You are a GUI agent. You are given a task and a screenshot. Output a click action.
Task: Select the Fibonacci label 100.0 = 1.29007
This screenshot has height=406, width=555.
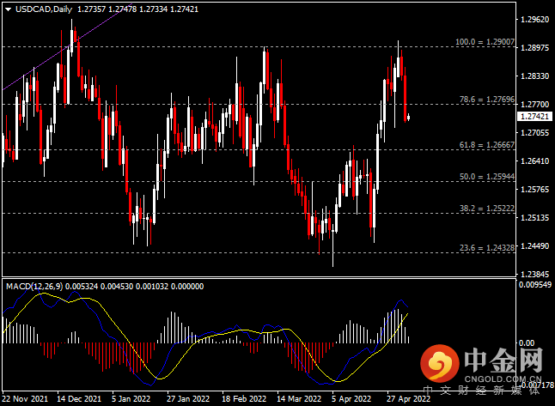pyautogui.click(x=485, y=42)
